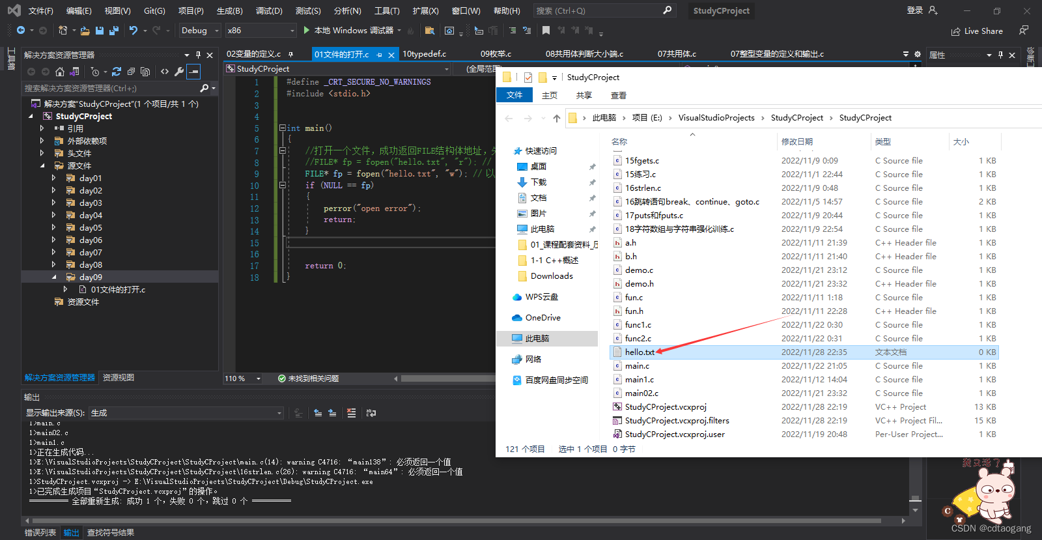Expand the 引用 node in tree
The width and height of the screenshot is (1042, 540).
tap(42, 128)
